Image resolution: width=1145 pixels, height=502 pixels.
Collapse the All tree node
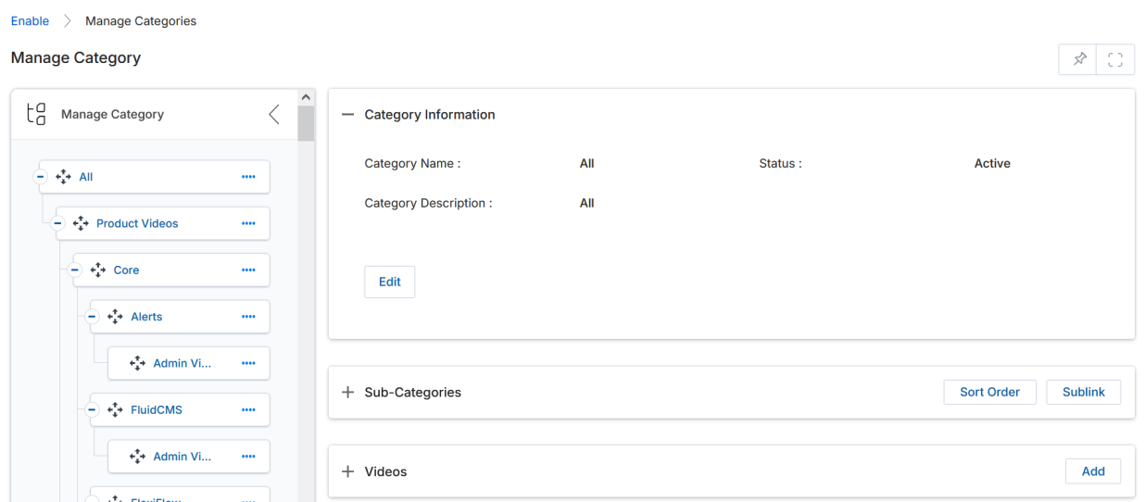point(40,177)
